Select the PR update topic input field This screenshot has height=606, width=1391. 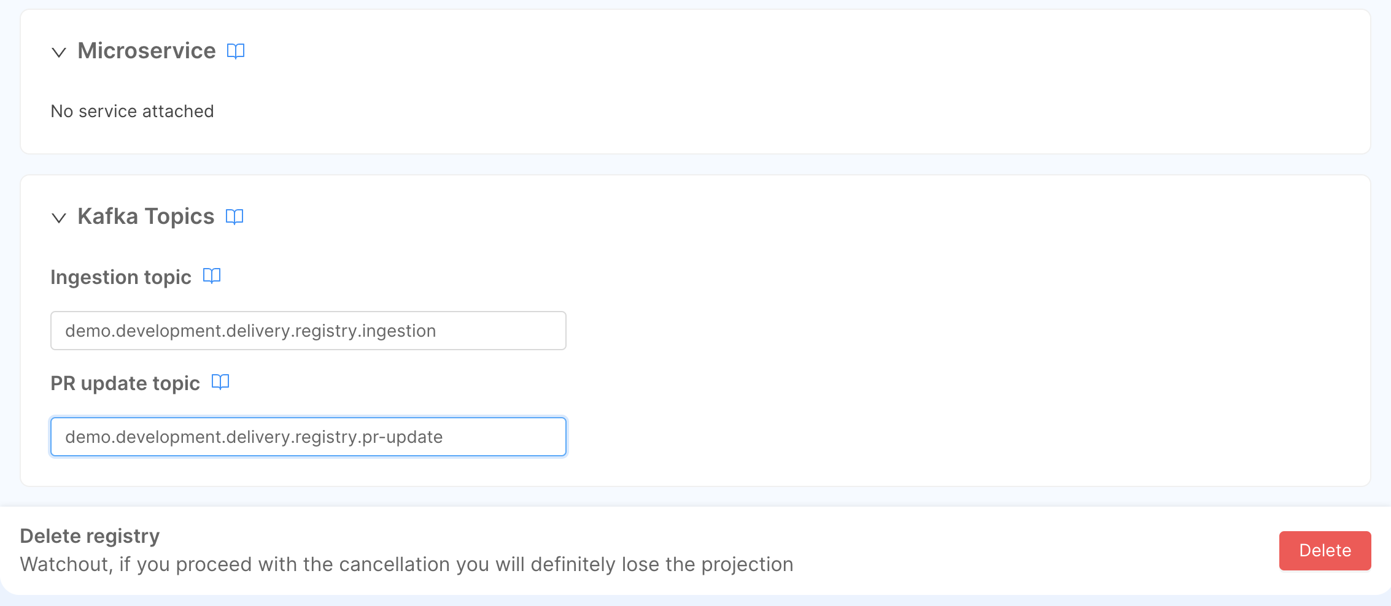(308, 436)
